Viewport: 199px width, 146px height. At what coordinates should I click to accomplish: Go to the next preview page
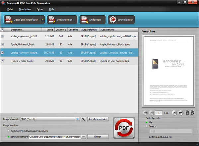pyautogui.click(x=175, y=113)
